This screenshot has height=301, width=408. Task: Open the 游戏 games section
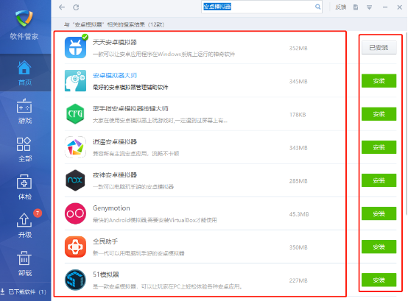[x=25, y=111]
